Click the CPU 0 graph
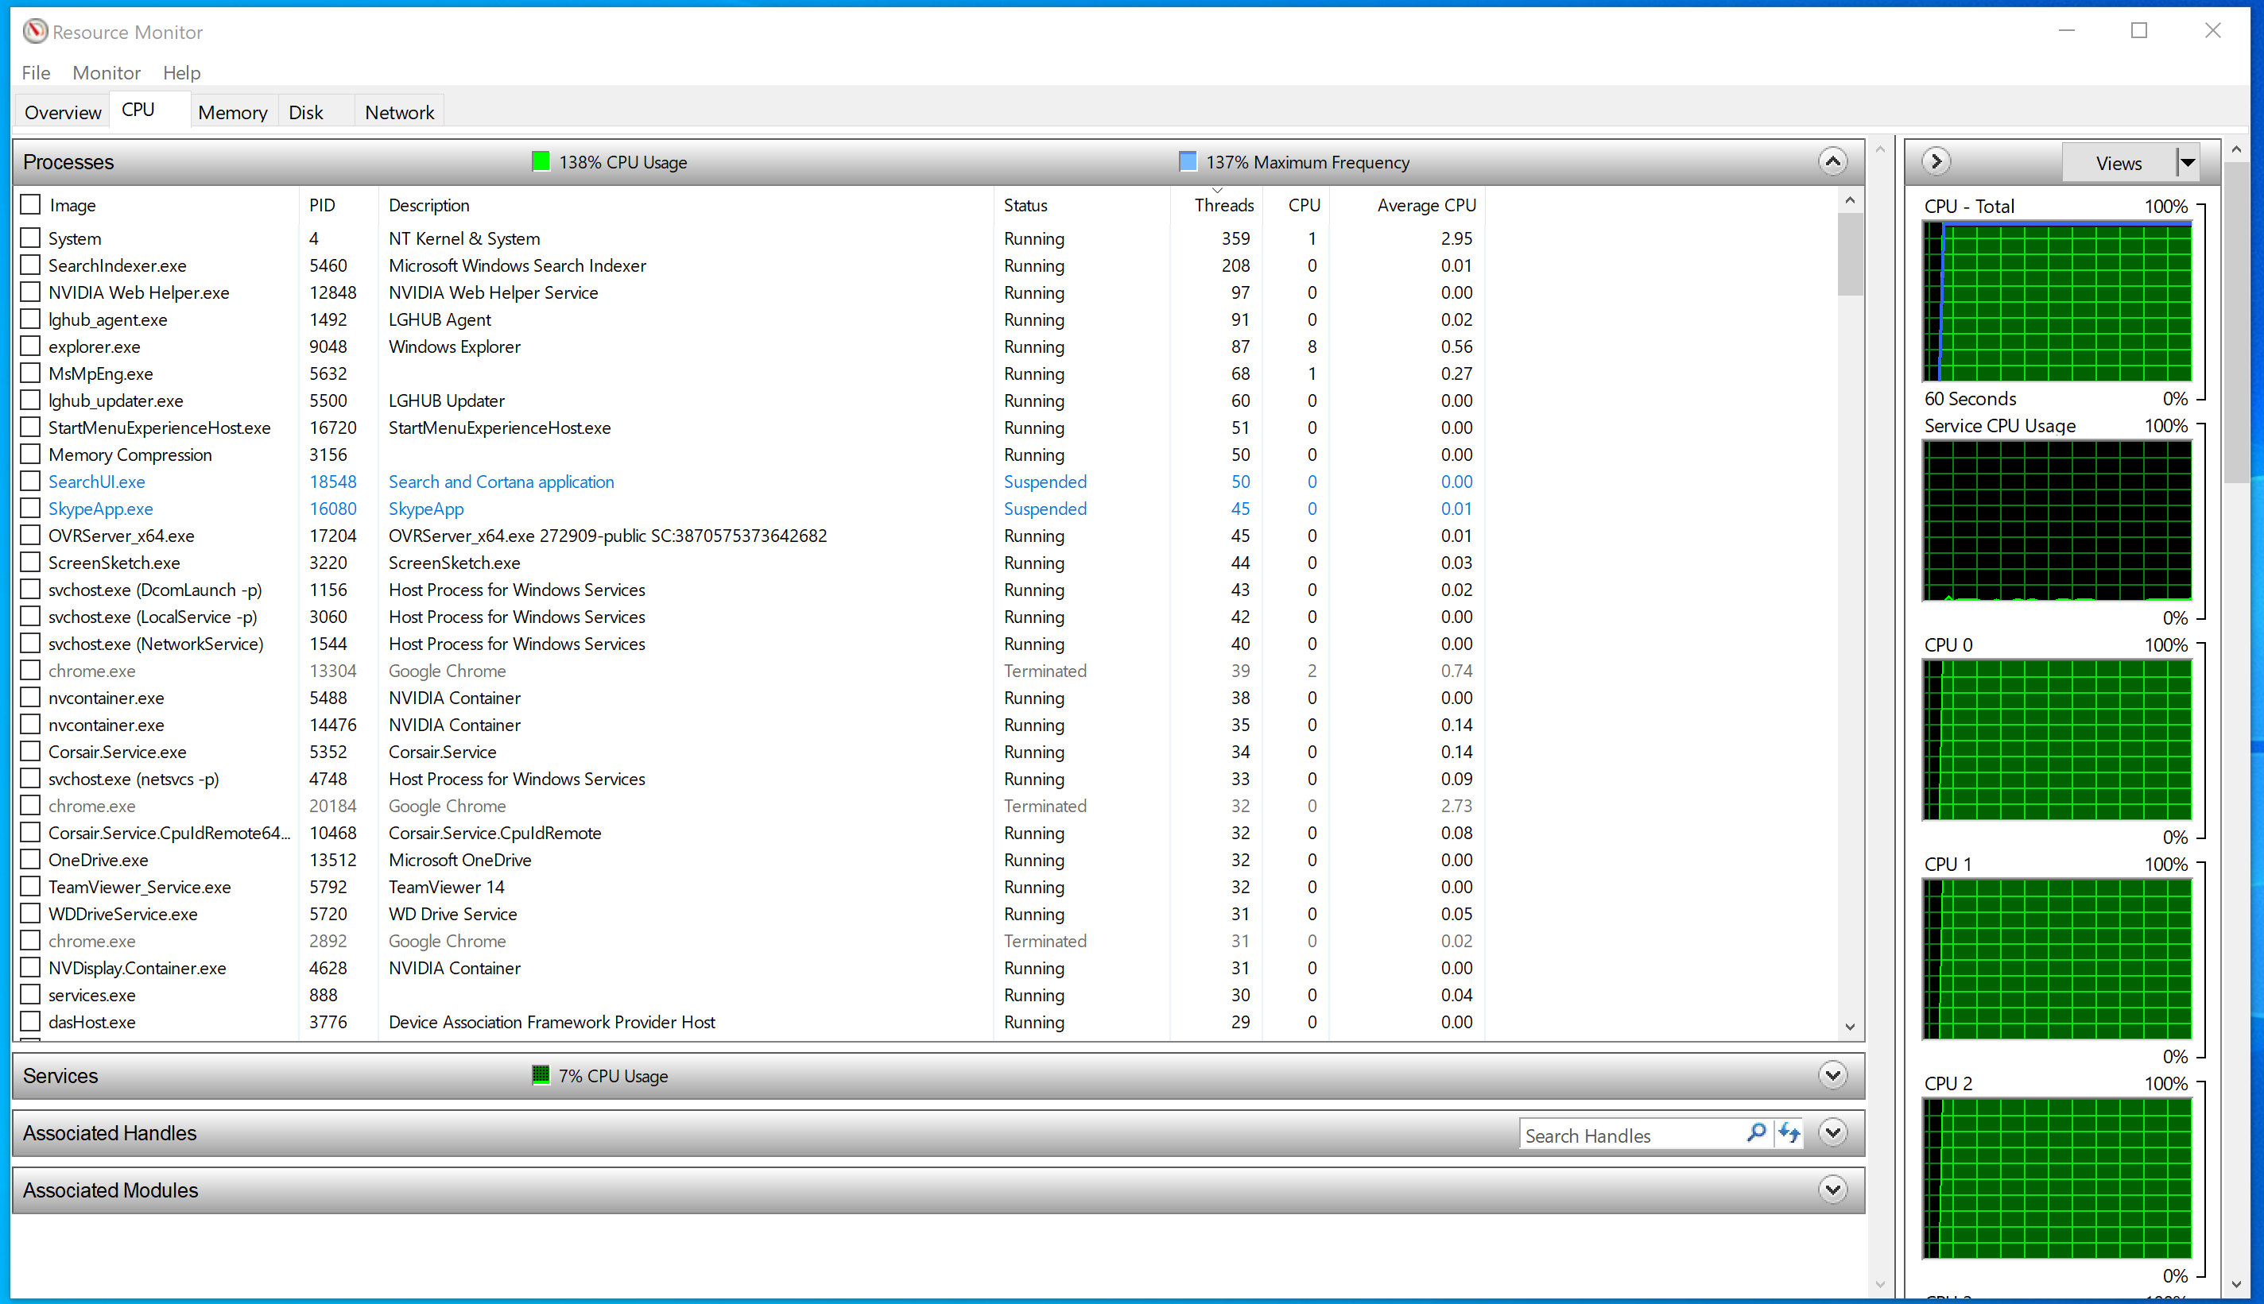 2057,740
